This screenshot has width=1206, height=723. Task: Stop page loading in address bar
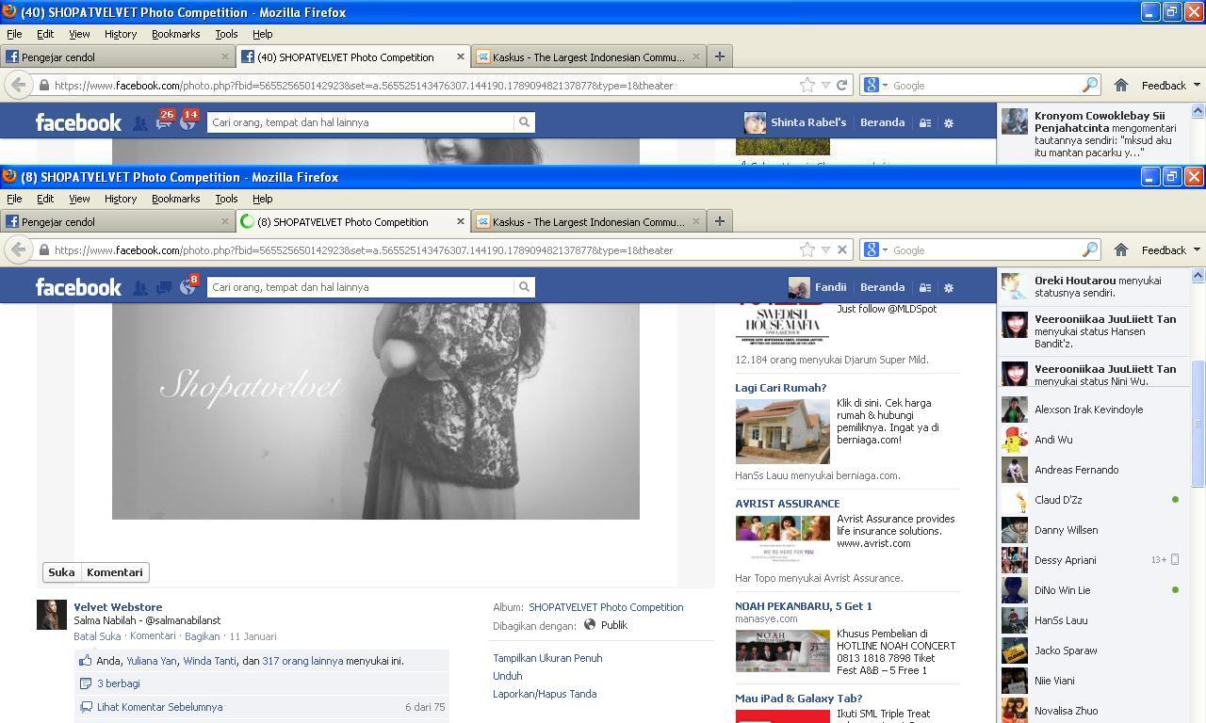(x=842, y=250)
